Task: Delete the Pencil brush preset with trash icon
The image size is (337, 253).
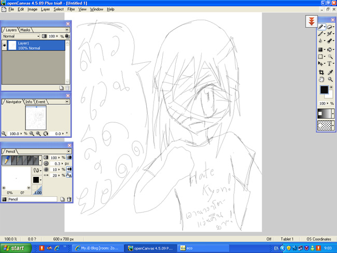Action: pos(69,199)
